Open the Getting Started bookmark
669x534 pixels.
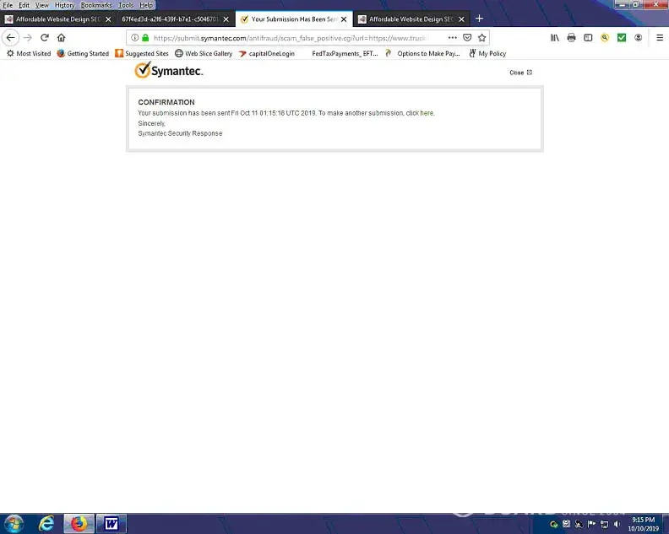[83, 53]
